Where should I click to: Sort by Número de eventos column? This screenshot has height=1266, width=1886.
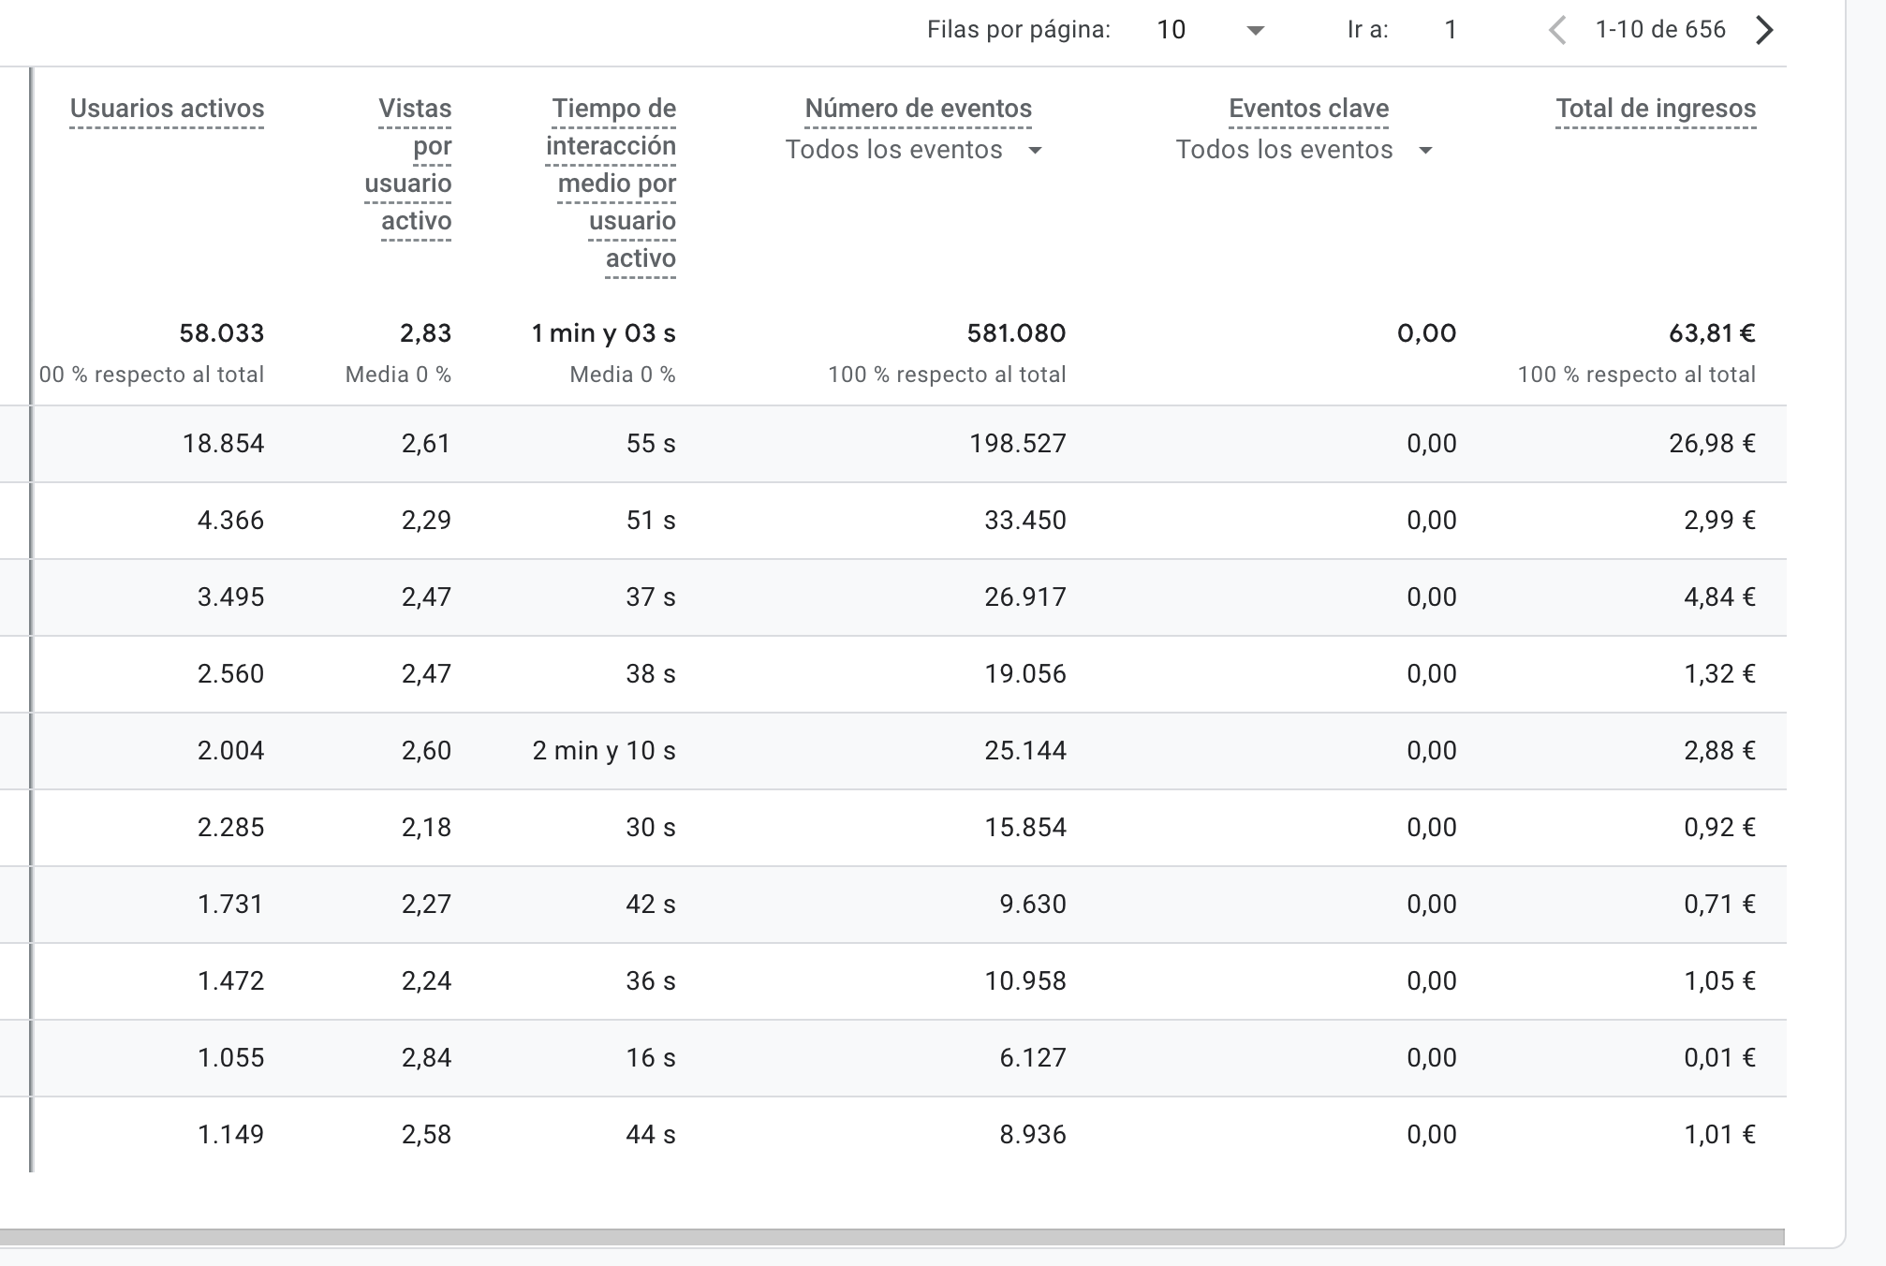pyautogui.click(x=918, y=109)
